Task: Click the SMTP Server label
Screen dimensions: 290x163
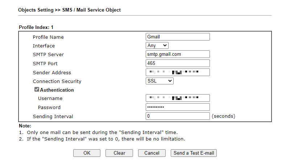Action: click(48, 55)
